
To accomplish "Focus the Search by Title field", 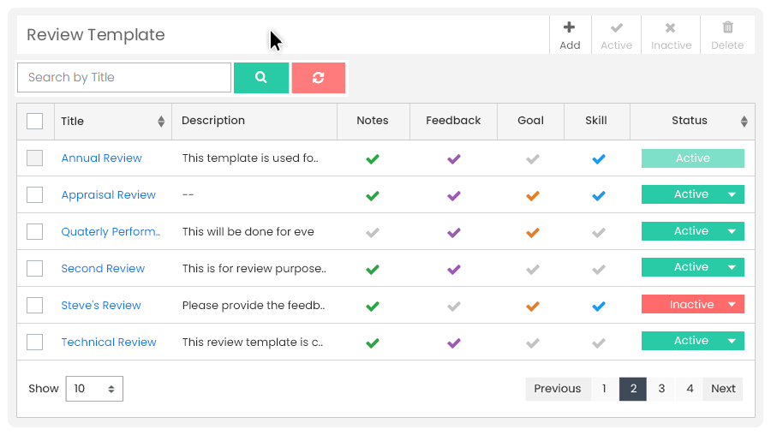I will point(124,78).
